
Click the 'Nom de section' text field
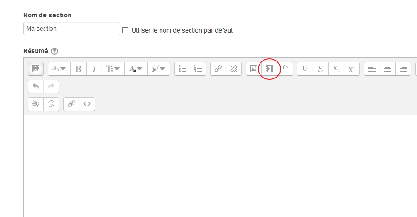click(71, 29)
